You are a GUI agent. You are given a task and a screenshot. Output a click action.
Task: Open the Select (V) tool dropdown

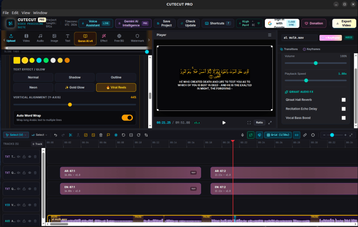coord(16,135)
